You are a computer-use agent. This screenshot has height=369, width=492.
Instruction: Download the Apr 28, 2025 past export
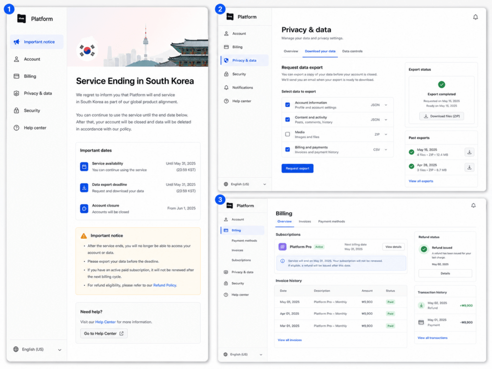[469, 167]
